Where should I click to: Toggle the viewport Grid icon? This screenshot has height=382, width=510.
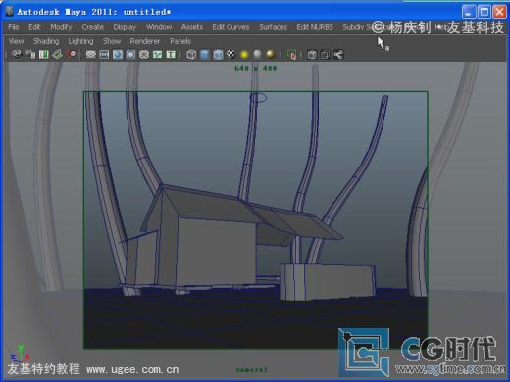91,54
